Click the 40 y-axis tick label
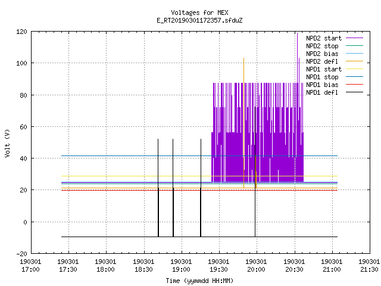The height and width of the screenshot is (286, 381). click(x=24, y=158)
